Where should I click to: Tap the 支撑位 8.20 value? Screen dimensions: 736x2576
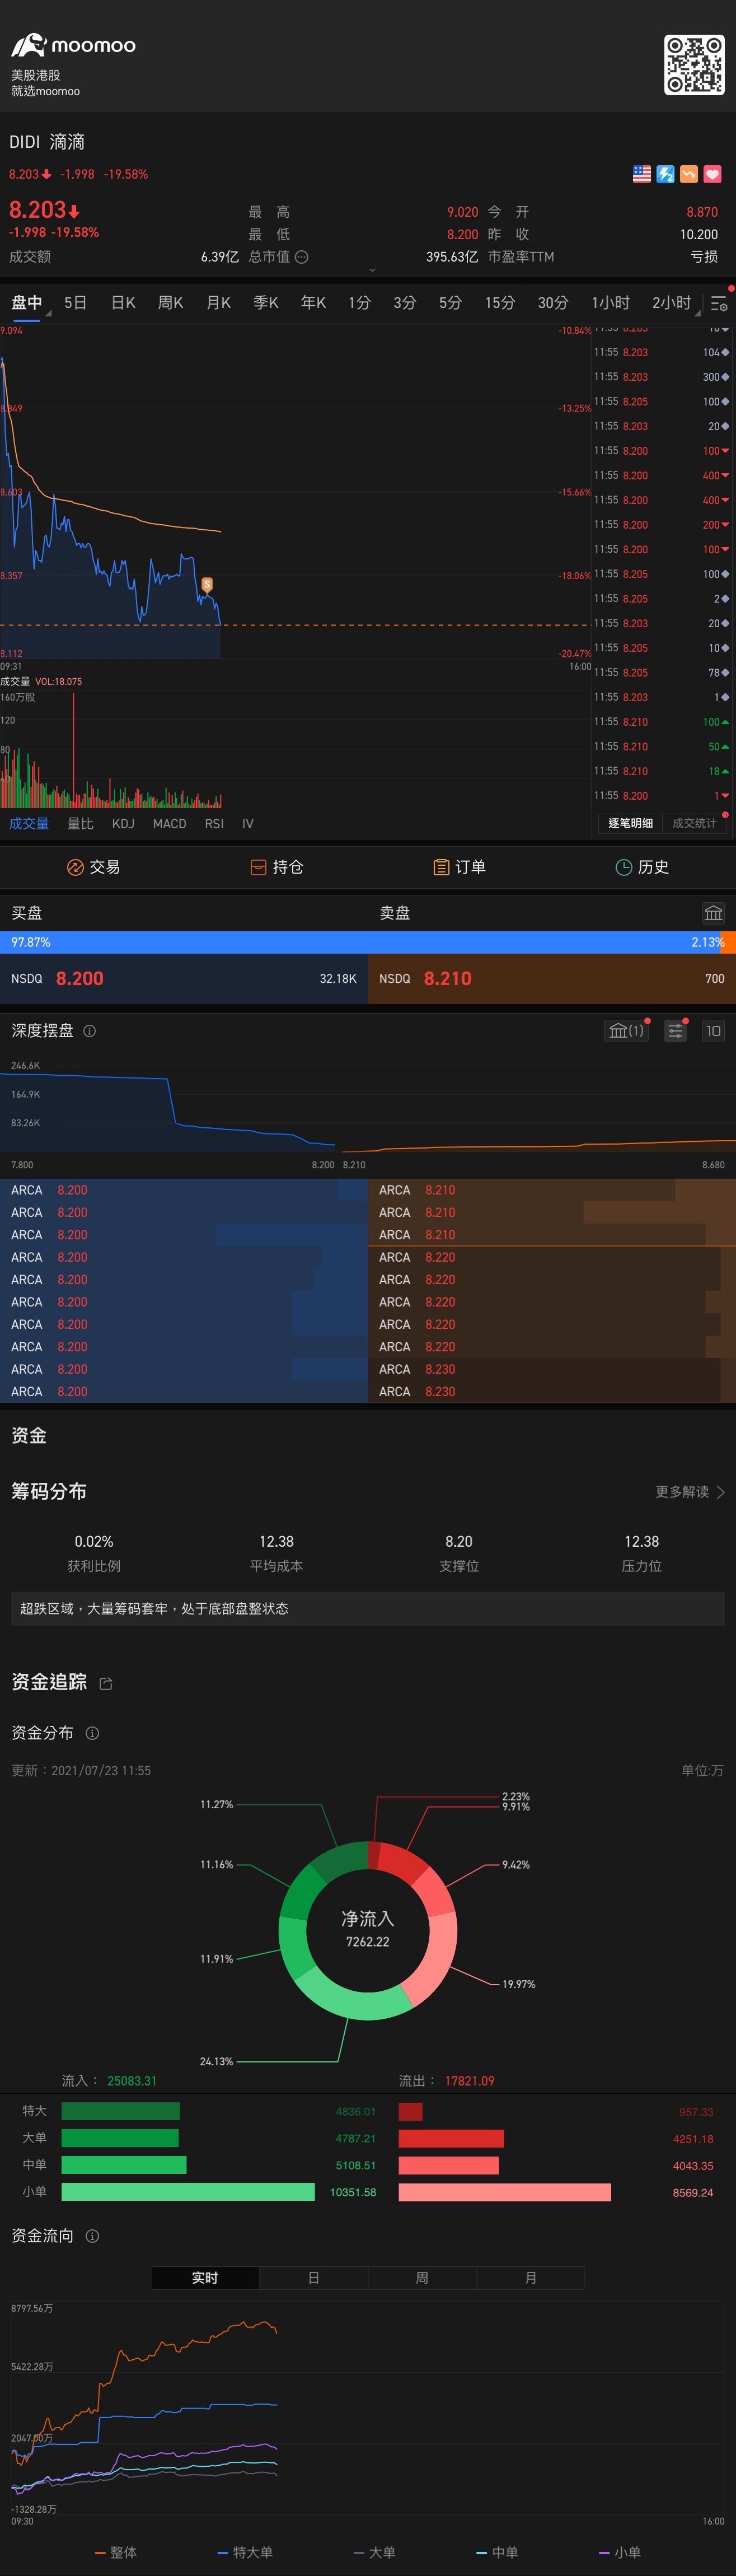click(459, 1541)
